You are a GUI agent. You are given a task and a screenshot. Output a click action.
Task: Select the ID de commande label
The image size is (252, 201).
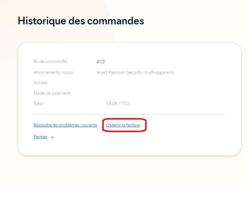tap(50, 61)
